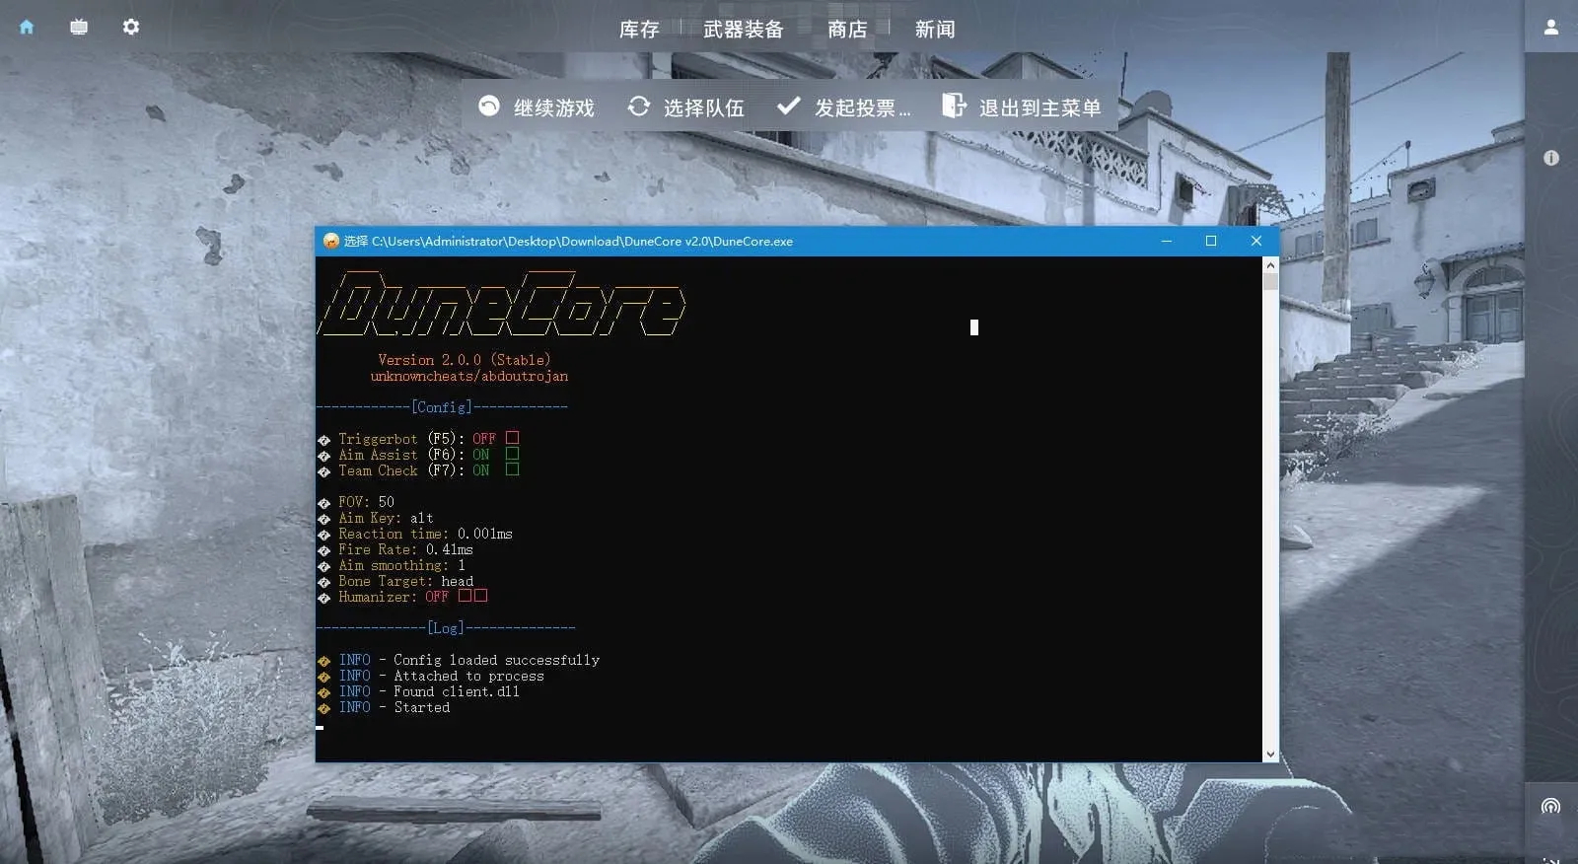1578x864 pixels.
Task: Click 退出到主菜单 to exit
Action: [1022, 108]
